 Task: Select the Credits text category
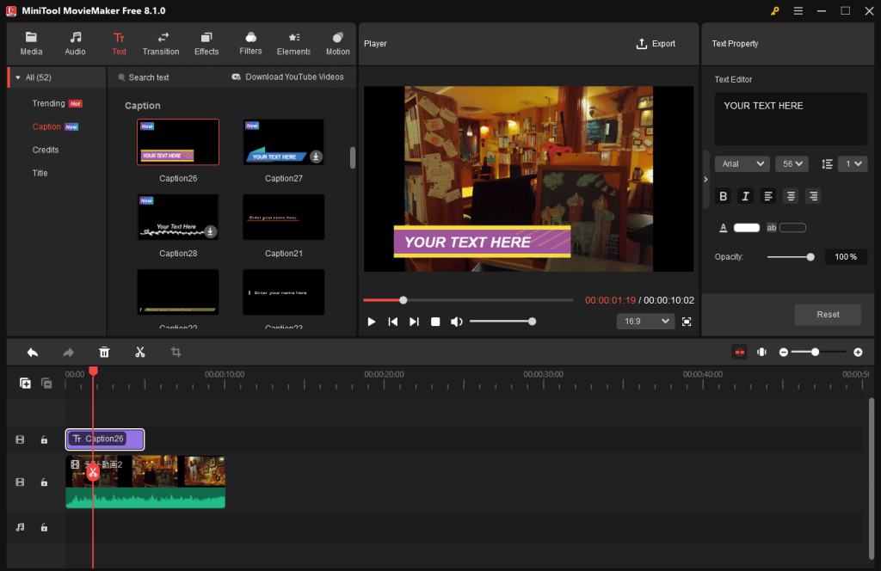point(46,150)
